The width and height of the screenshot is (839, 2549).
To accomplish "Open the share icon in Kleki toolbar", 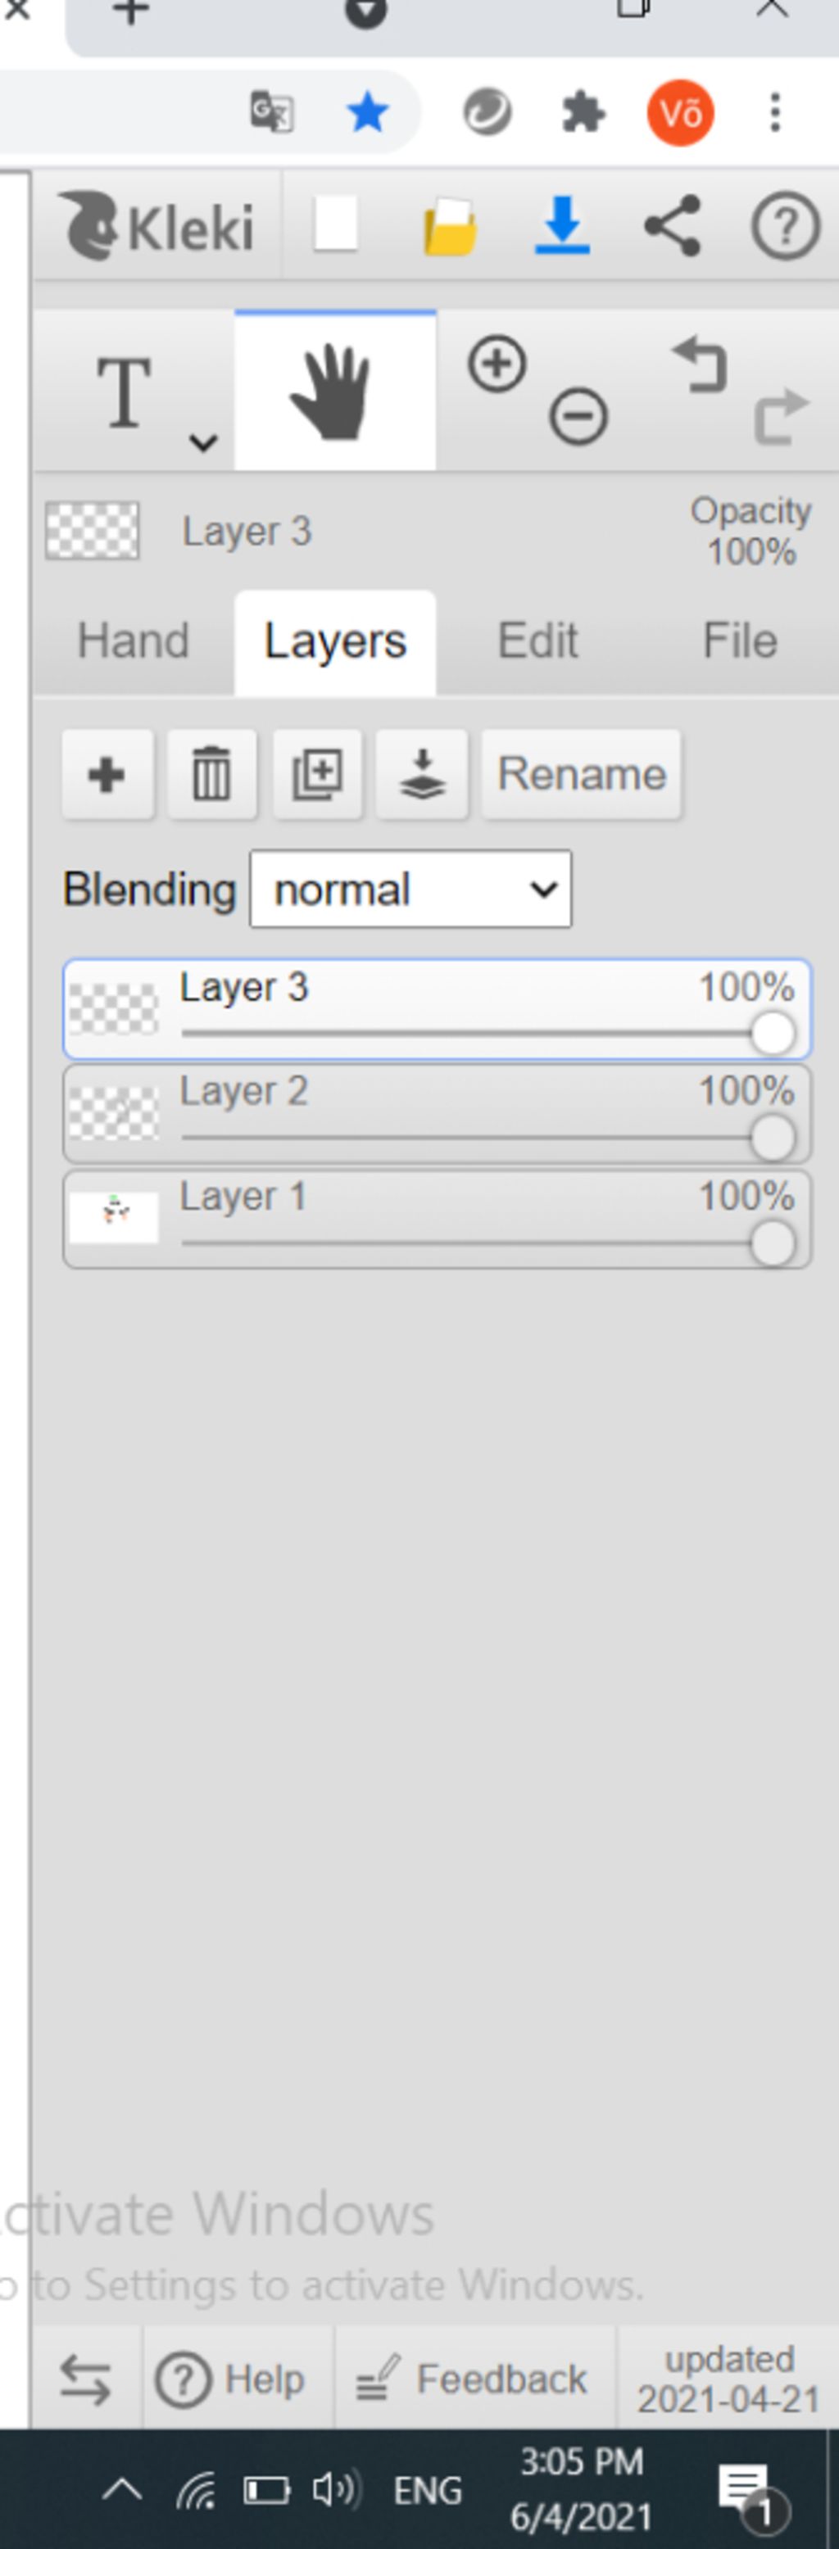I will coord(673,225).
